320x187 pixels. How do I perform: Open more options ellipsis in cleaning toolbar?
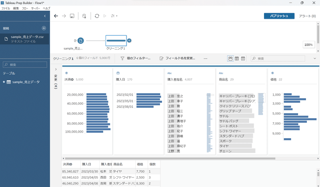[x=206, y=58]
